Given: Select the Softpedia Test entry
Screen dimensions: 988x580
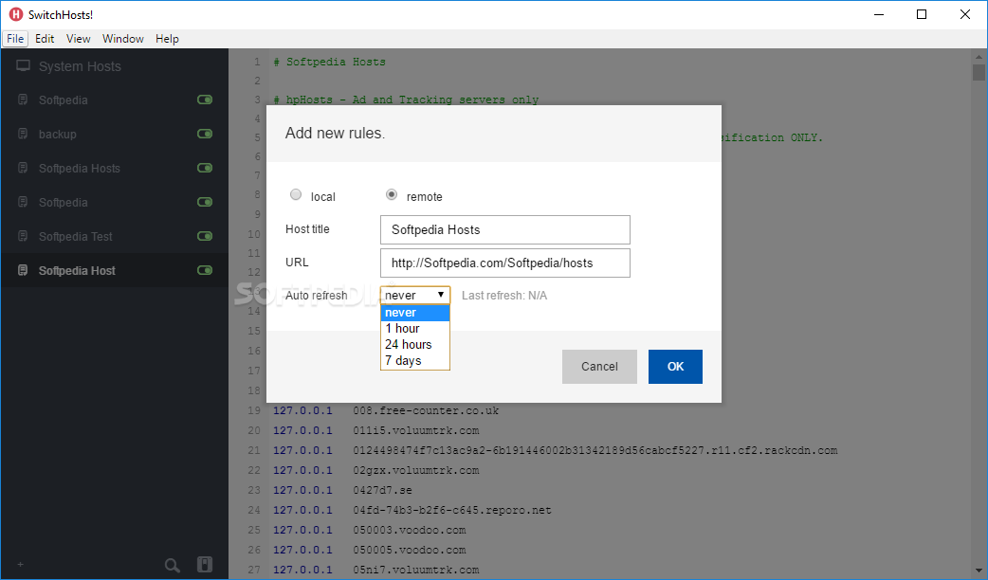Looking at the screenshot, I should pyautogui.click(x=114, y=236).
